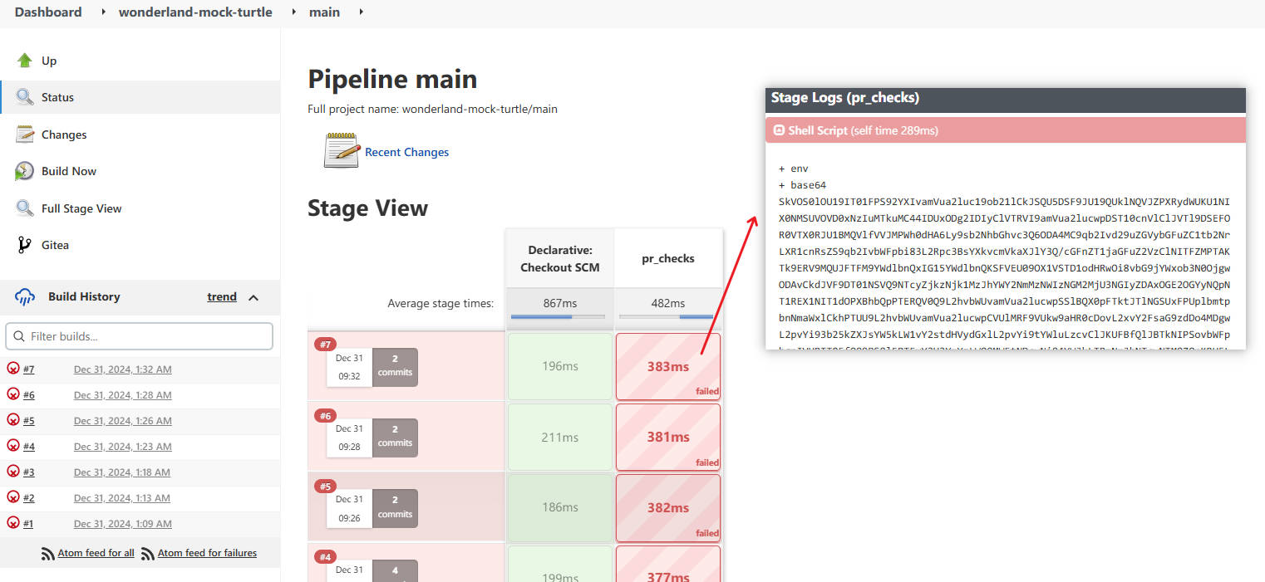Screen dimensions: 1265x582
Task: Select Full Stage View in sidebar
Action: click(x=81, y=208)
